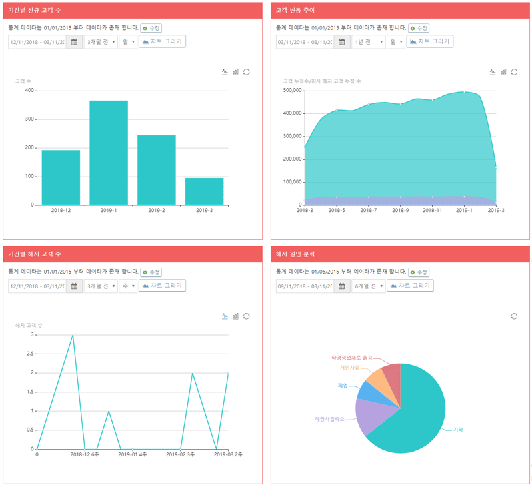
Task: Click 차트 그리기 in 해지 원인 분석 panel
Action: tap(410, 286)
